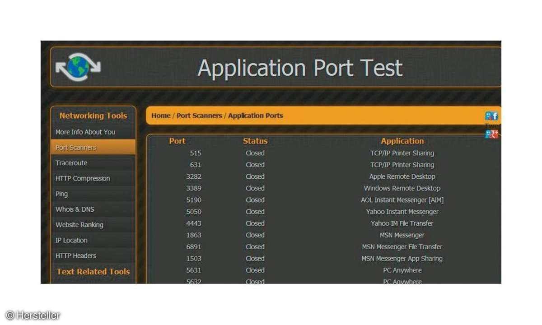Image resolution: width=542 pixels, height=325 pixels.
Task: Click the Windows Remote Desktop entry
Action: coord(402,188)
